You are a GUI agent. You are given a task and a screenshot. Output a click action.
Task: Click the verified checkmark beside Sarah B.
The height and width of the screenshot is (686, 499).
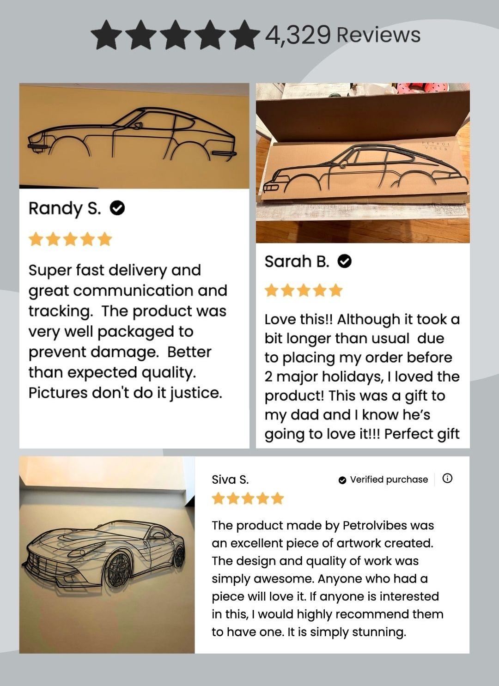345,261
